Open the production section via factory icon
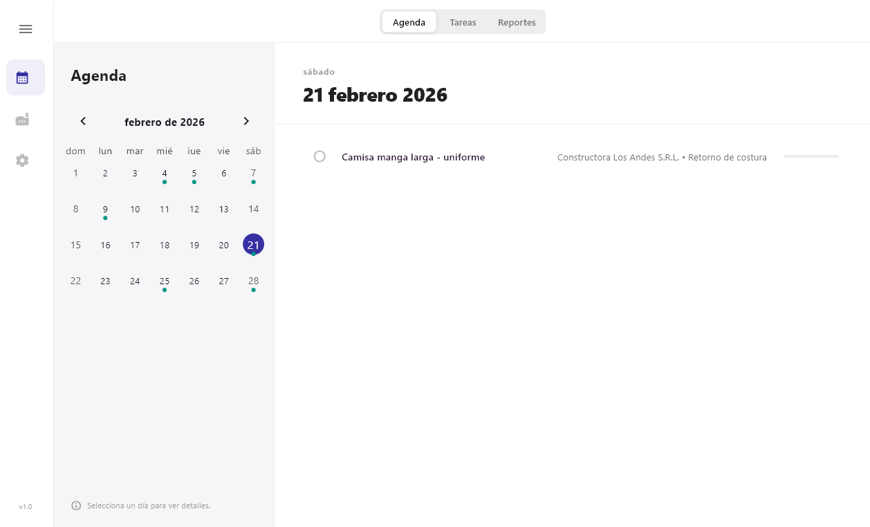This screenshot has height=527, width=870. tap(22, 119)
